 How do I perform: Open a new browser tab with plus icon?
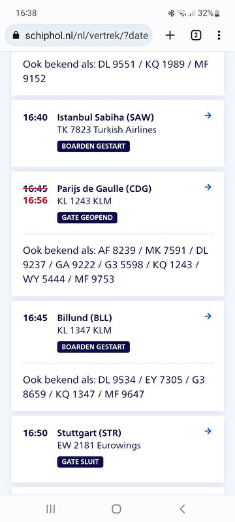[170, 35]
